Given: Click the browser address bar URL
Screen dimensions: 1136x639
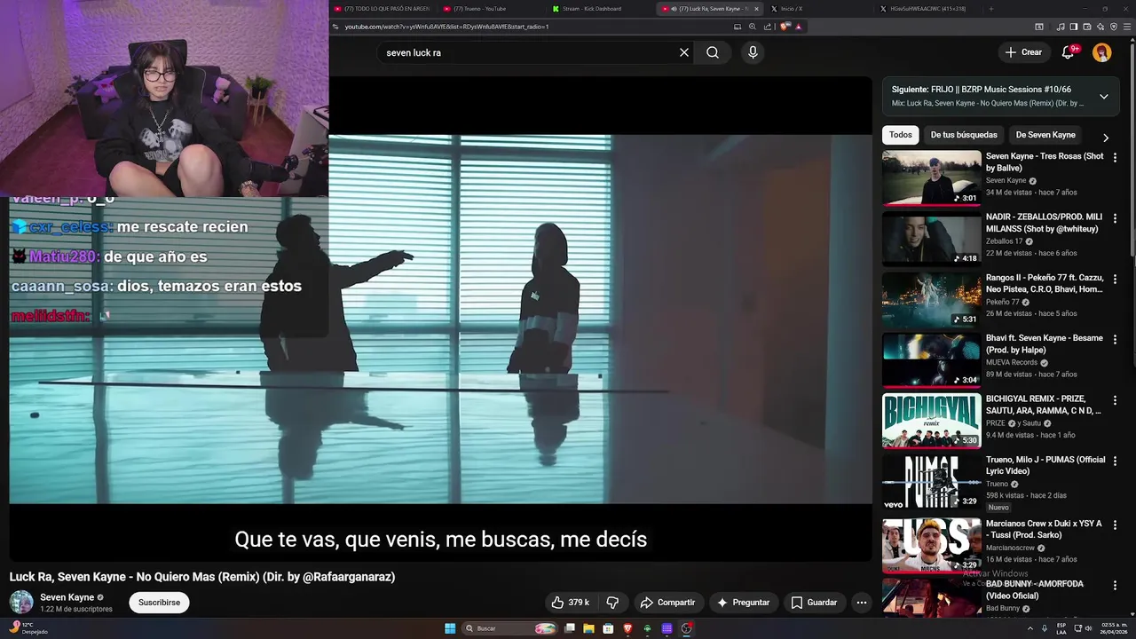Looking at the screenshot, I should coord(446,27).
